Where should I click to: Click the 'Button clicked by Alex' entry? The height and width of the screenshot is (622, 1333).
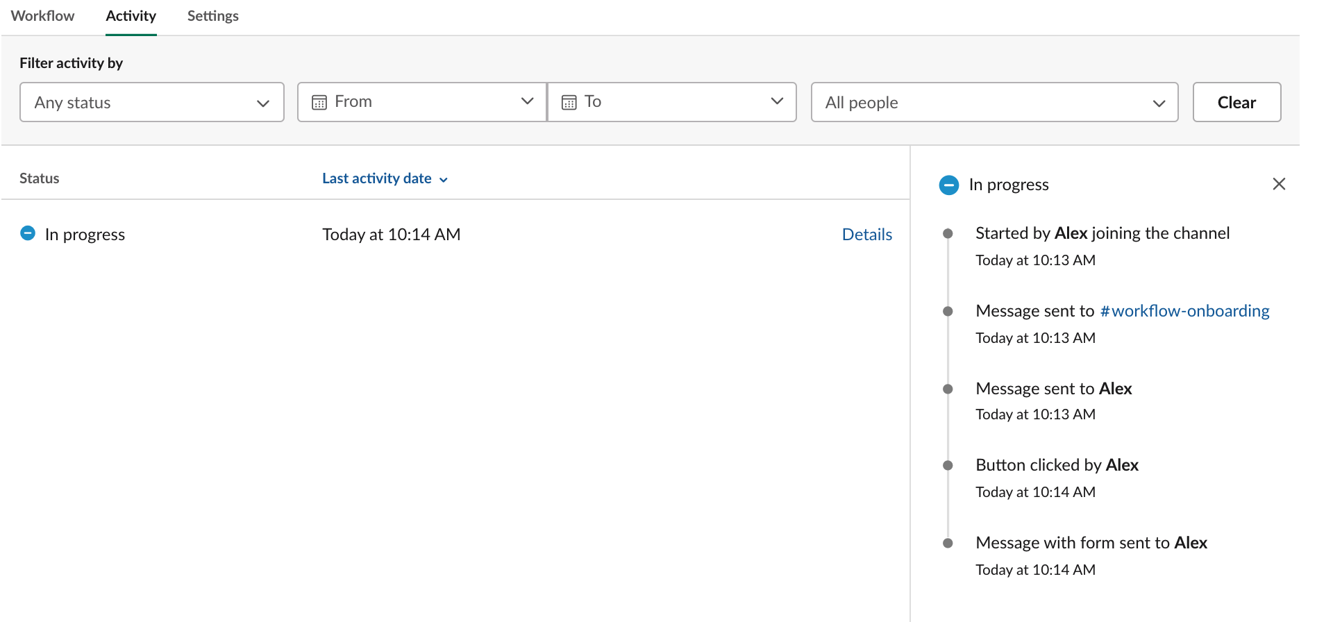pos(1057,465)
